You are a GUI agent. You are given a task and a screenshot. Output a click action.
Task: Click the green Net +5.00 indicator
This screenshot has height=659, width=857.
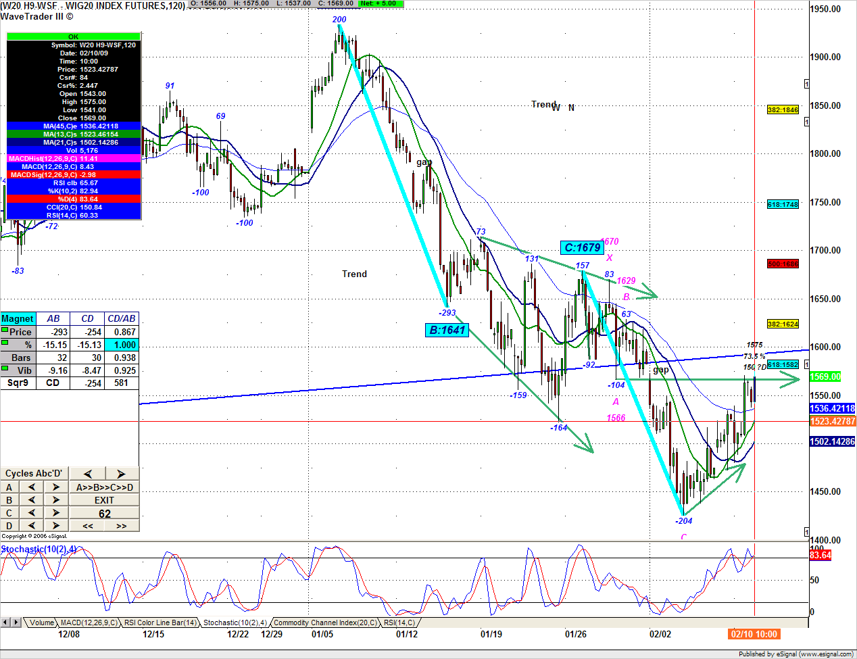(381, 3)
